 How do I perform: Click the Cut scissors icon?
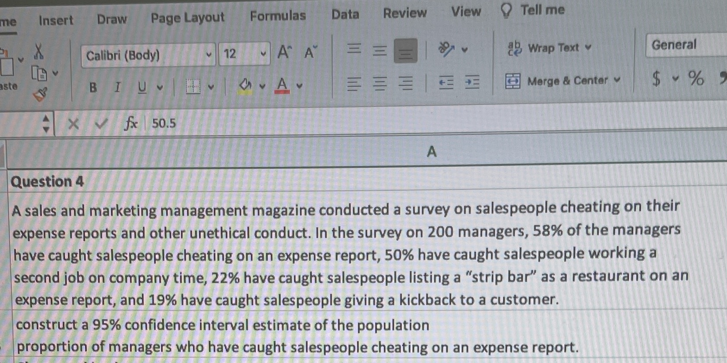[x=39, y=51]
